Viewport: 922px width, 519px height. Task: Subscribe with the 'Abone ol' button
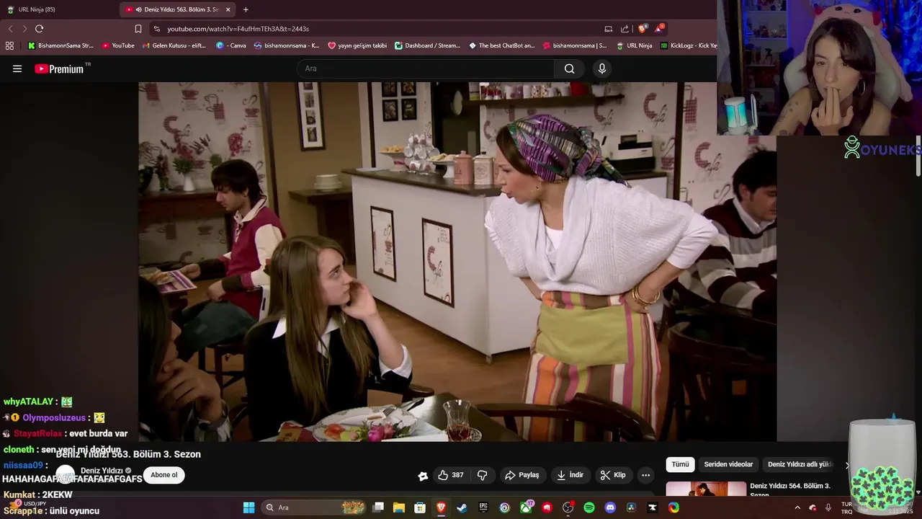[x=164, y=475]
